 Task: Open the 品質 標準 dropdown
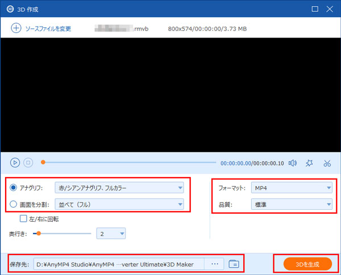point(292,204)
